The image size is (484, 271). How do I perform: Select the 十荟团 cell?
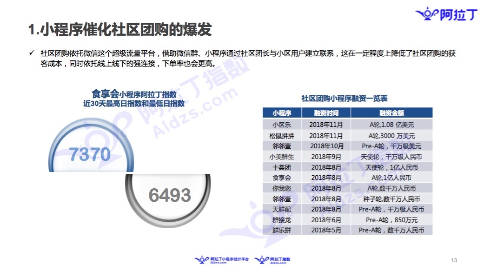point(282,167)
